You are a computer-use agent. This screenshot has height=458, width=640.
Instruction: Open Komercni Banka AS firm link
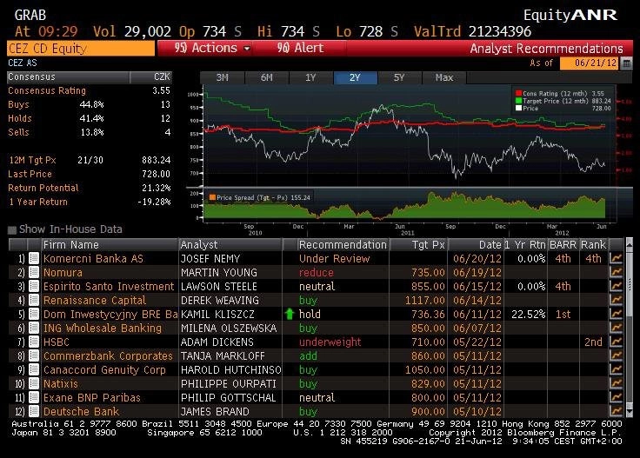tap(93, 259)
